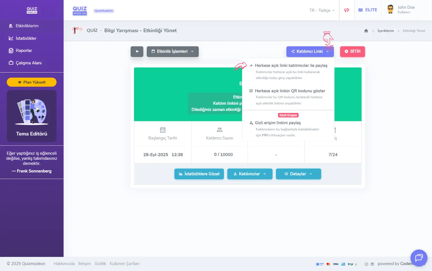Open the announcements megaphone icon
Viewport: 432px width, 271px height.
click(x=347, y=10)
